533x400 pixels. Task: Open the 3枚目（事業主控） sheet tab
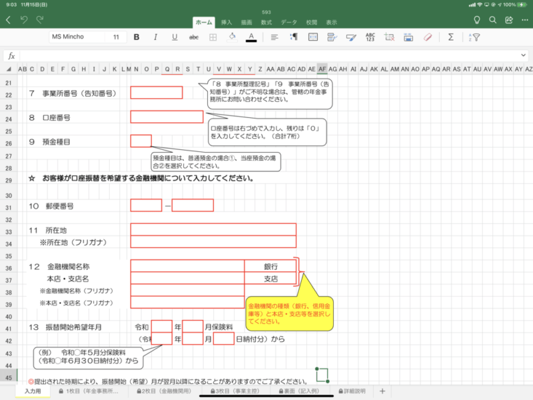235,391
